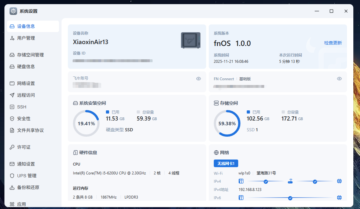Click the IPv6 device NAS icon
Screen dimensions: 360x209
coord(241,198)
